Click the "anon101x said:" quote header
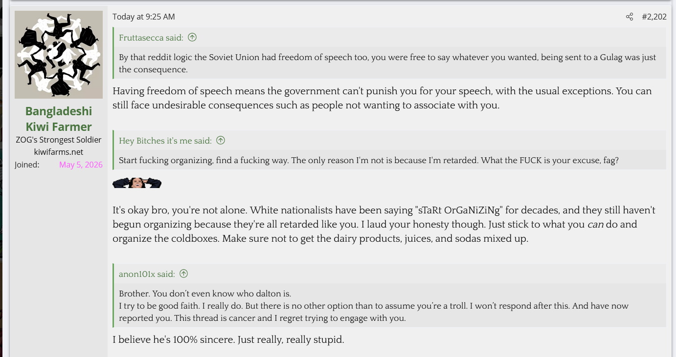The width and height of the screenshot is (676, 357). [147, 273]
